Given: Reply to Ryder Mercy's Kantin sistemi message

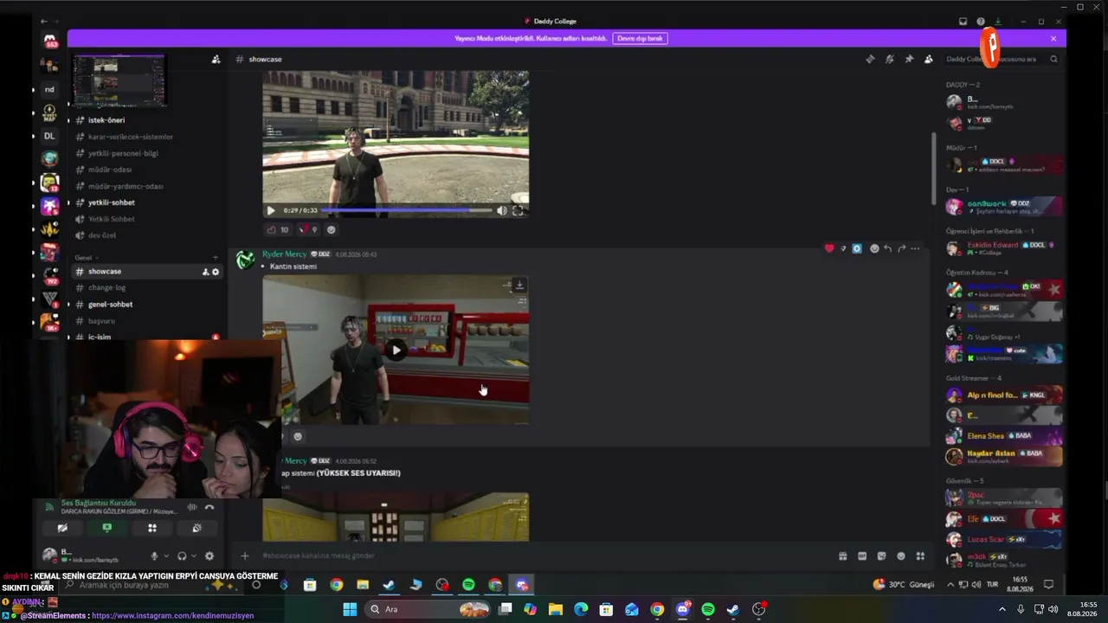Looking at the screenshot, I should 887,248.
